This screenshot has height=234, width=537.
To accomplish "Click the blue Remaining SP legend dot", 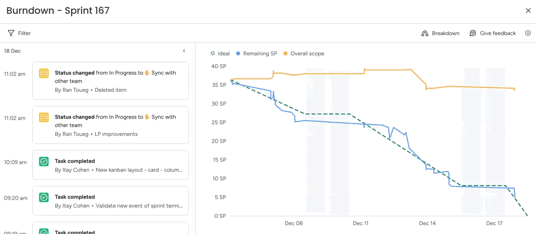I will tap(238, 54).
